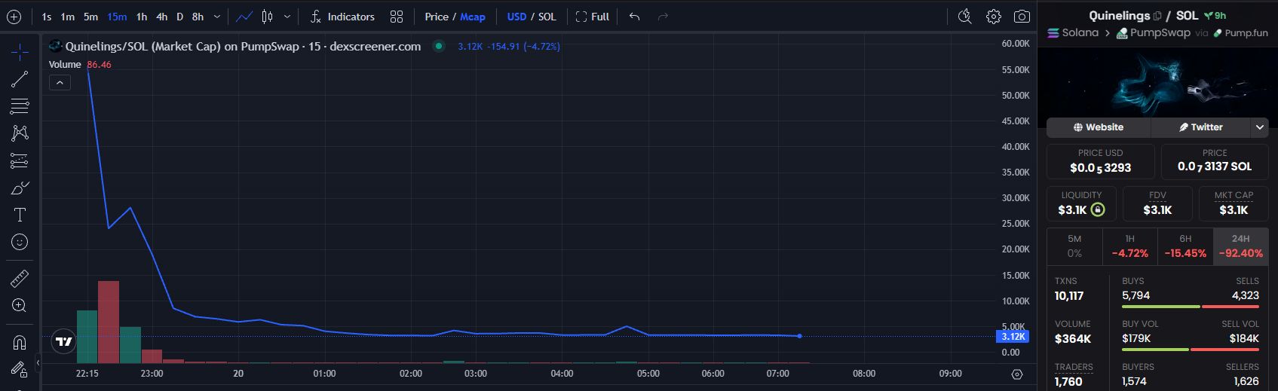The width and height of the screenshot is (1278, 391).
Task: Switch chart to line style
Action: click(x=244, y=17)
